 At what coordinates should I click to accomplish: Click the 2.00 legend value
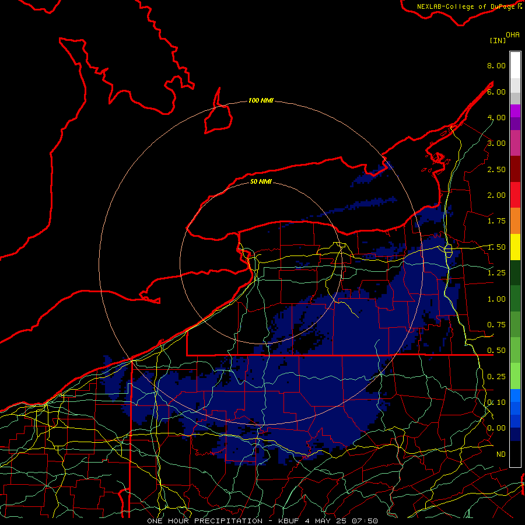click(x=496, y=195)
